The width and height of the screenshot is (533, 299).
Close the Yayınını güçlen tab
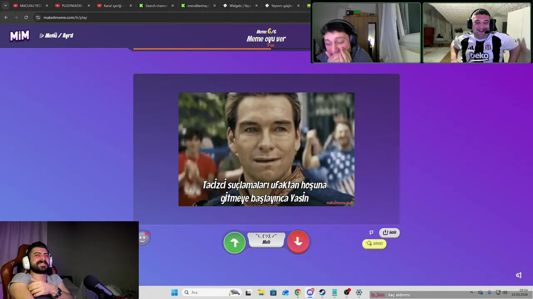[x=298, y=6]
